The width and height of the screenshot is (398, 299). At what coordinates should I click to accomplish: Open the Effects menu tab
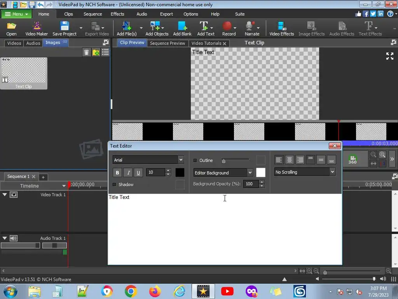(x=117, y=14)
